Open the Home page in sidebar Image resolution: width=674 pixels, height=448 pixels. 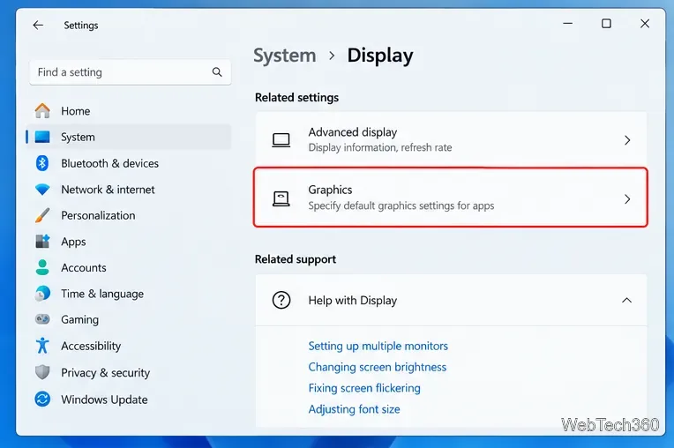129,111
